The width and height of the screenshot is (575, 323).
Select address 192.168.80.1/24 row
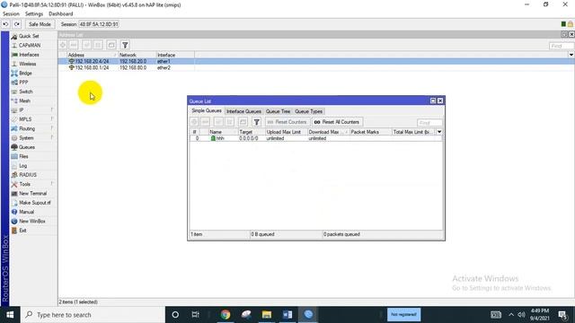pos(316,68)
